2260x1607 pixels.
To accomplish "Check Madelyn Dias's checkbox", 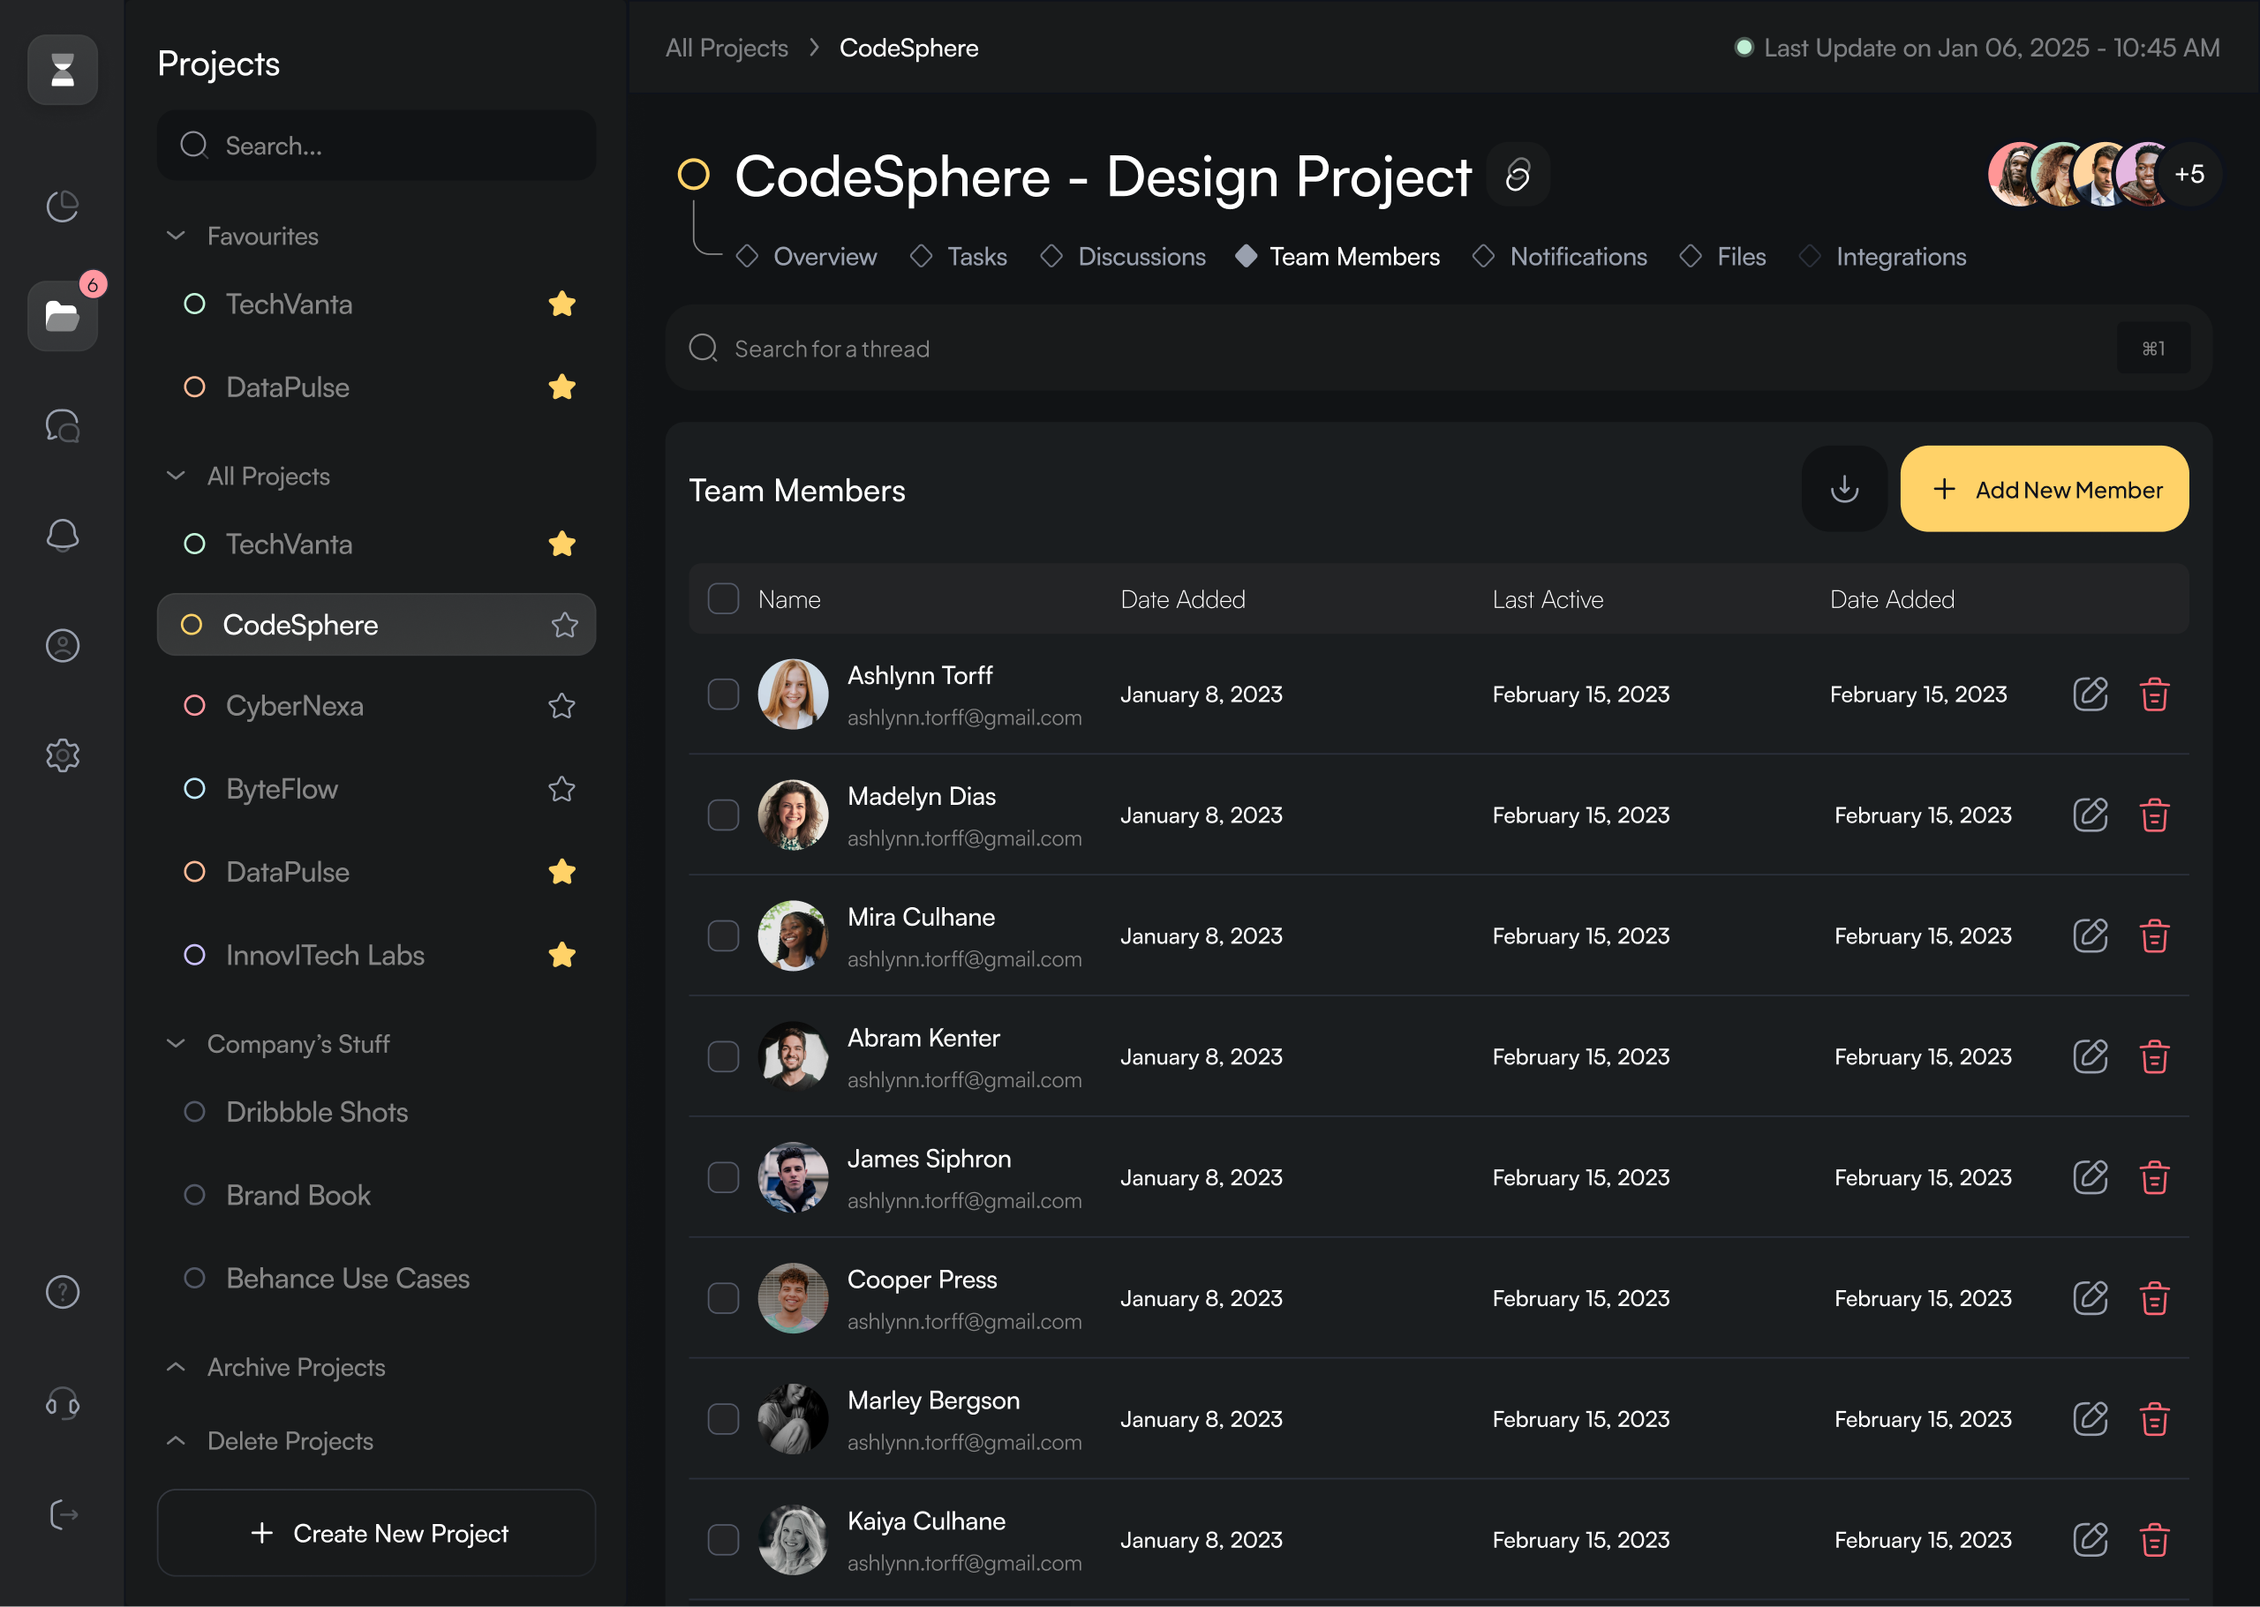I will coord(724,815).
